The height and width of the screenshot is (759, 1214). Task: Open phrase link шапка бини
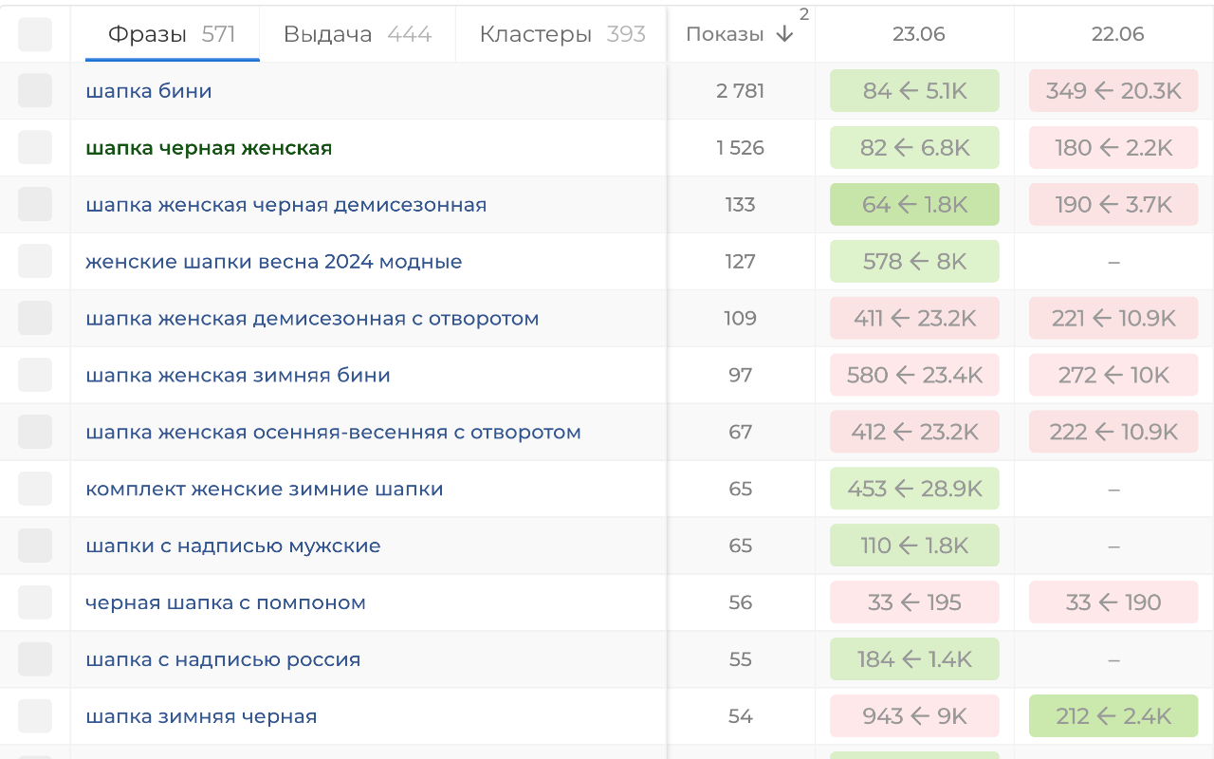pyautogui.click(x=149, y=91)
